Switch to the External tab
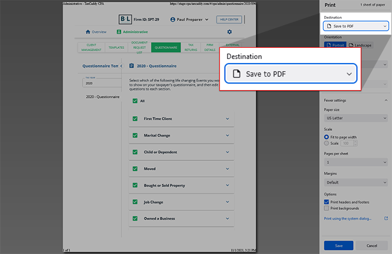Viewport: 392px width, 254px height. (x=232, y=45)
